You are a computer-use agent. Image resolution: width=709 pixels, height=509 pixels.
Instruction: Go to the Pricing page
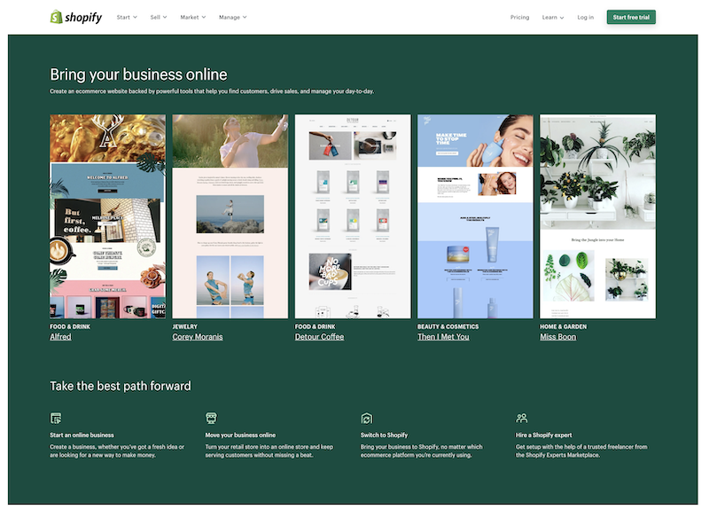pos(519,17)
